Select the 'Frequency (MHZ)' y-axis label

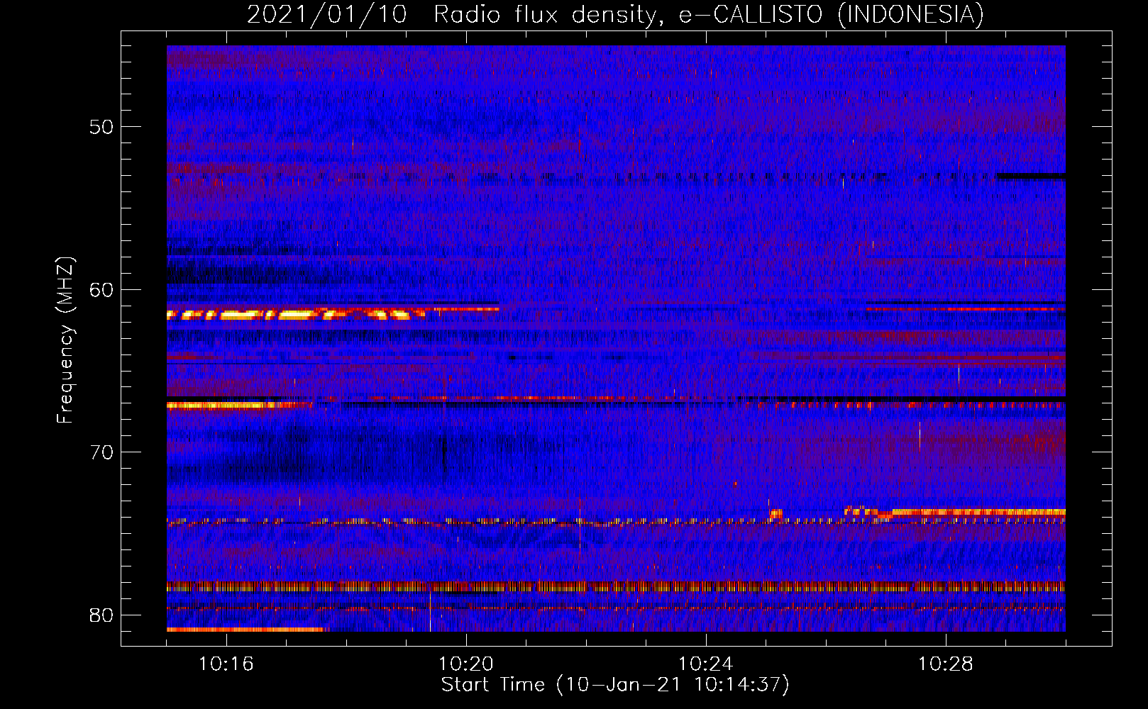[65, 340]
